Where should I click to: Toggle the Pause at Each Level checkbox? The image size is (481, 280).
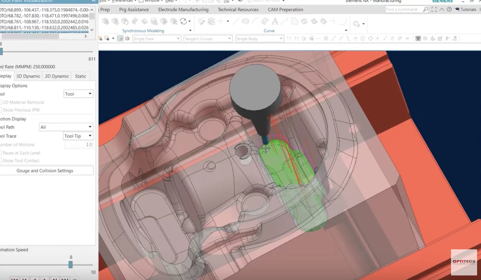click(0, 153)
